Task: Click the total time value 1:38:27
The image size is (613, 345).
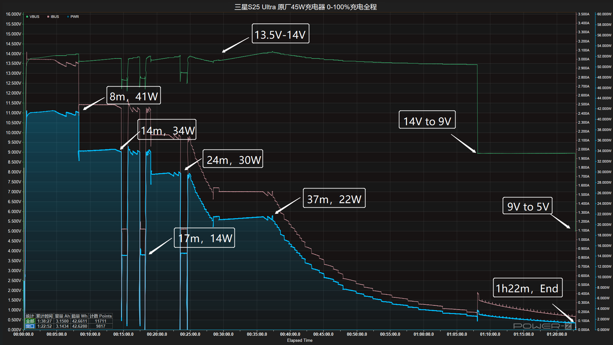Action: pos(44,321)
